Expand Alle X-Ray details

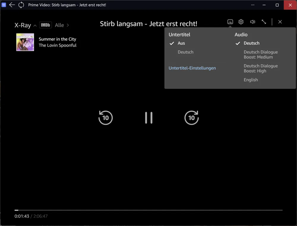(62, 25)
